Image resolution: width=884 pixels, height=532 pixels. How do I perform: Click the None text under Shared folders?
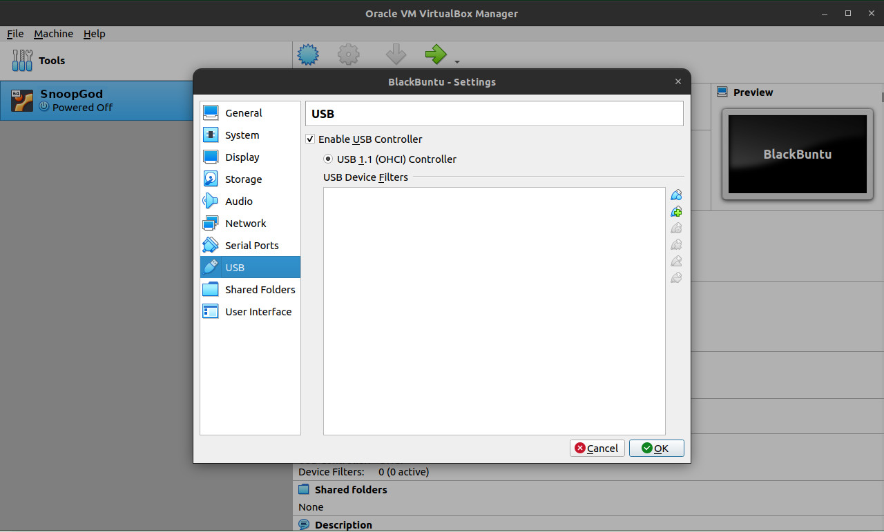pyautogui.click(x=311, y=507)
